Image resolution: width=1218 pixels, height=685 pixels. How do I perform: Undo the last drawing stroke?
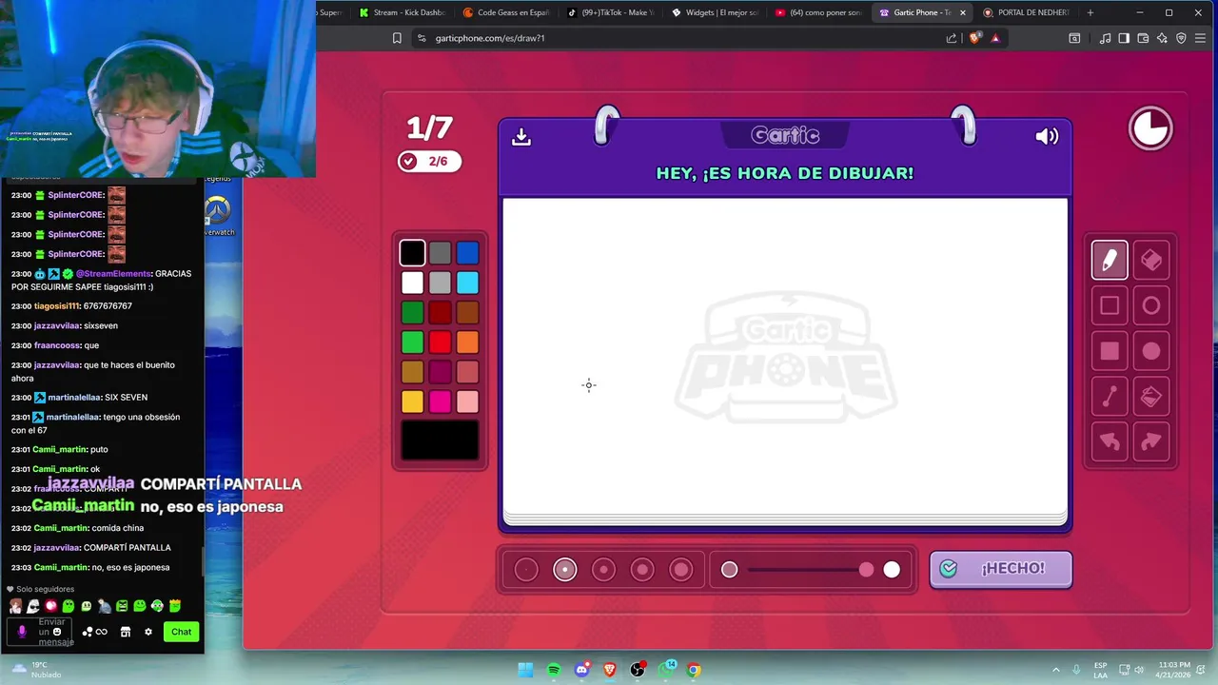1110,441
